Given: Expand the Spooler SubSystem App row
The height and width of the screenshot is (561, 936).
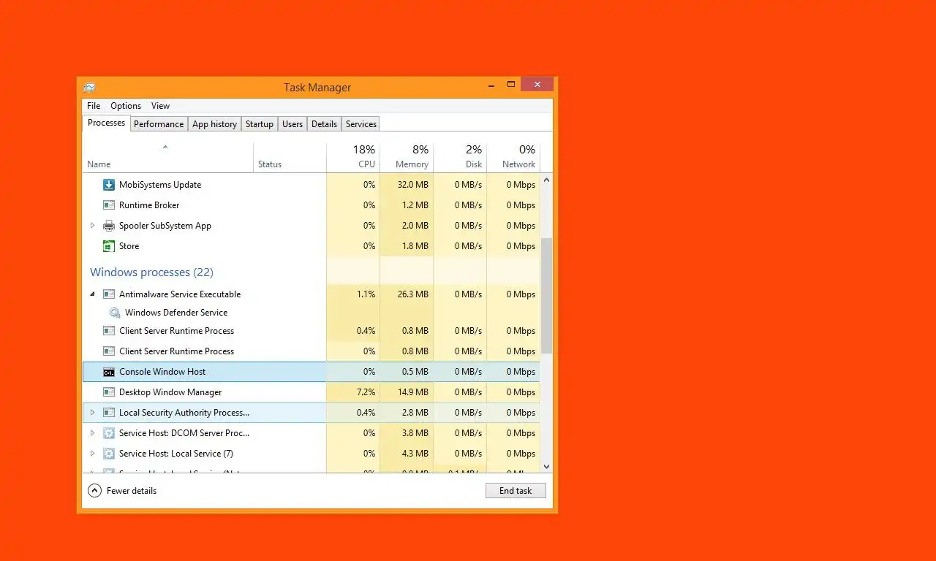Looking at the screenshot, I should (92, 226).
